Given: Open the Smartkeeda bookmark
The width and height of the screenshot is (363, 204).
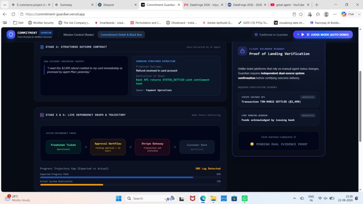Looking at the screenshot, I should 110,23.
